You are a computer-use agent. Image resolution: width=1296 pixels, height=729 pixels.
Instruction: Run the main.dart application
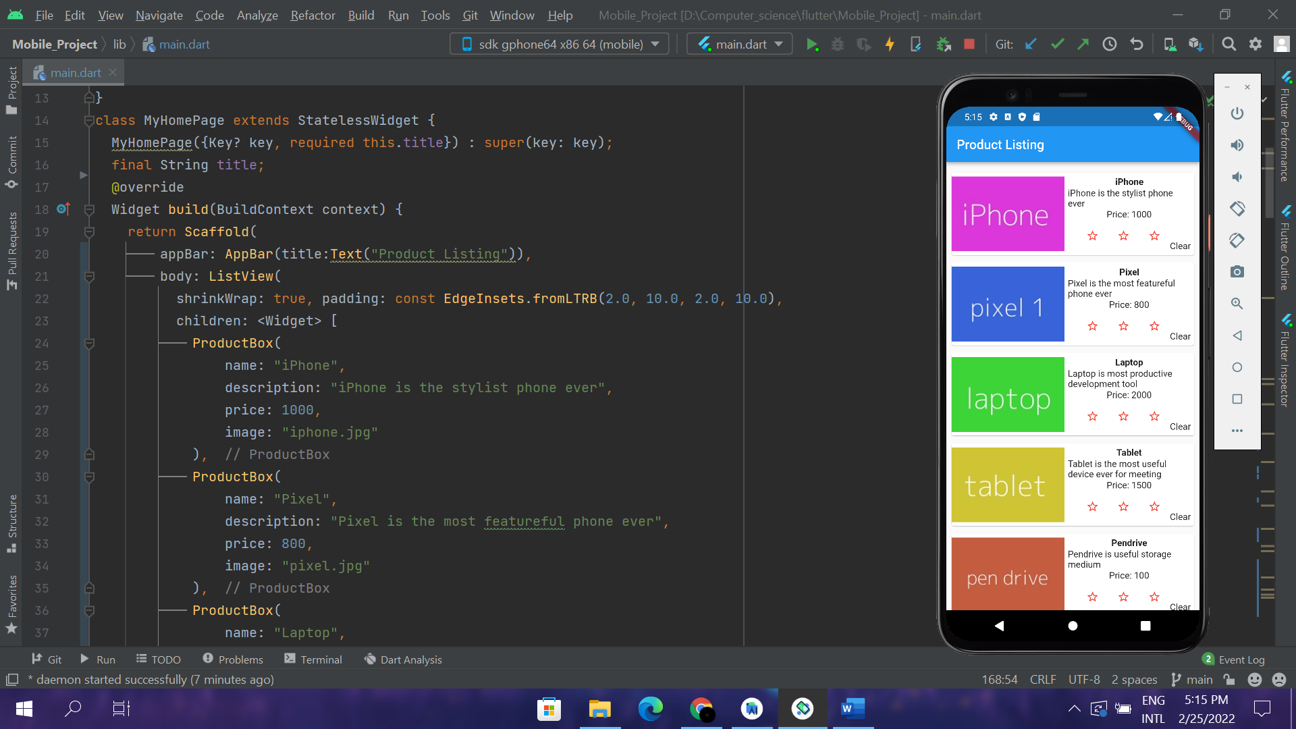[x=813, y=43]
